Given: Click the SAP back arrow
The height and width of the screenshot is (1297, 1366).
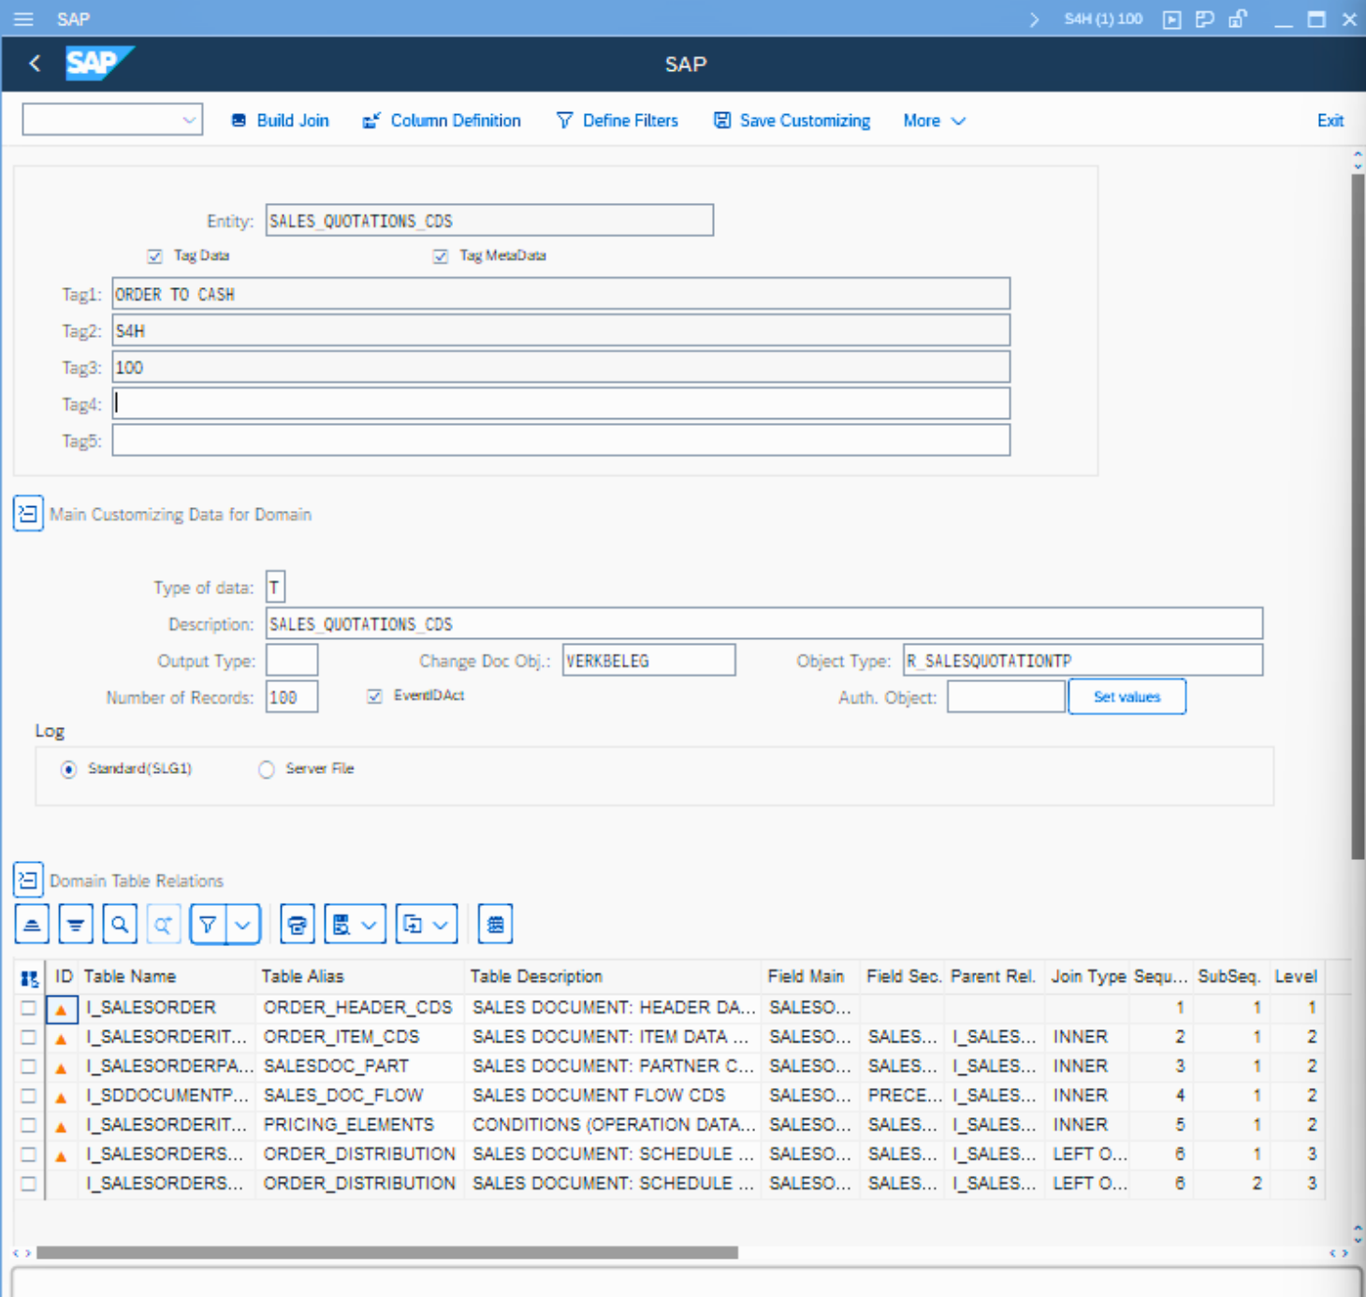Looking at the screenshot, I should pyautogui.click(x=35, y=64).
